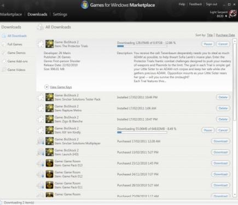Pause The Protector Trials download
238x205 pixels.
tap(208, 44)
